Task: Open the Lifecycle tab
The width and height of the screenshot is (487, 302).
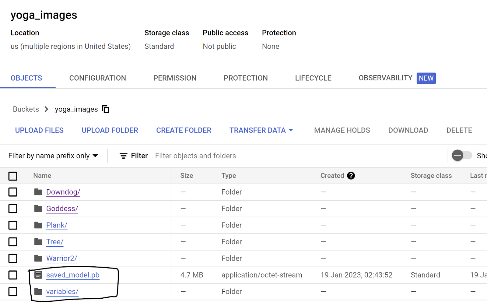Action: coord(313,78)
